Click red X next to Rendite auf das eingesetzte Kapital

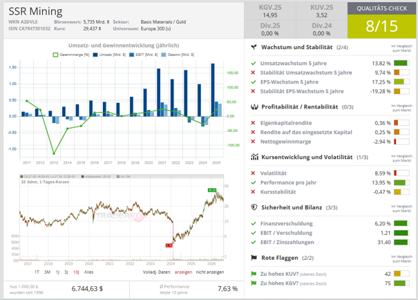pos(253,132)
